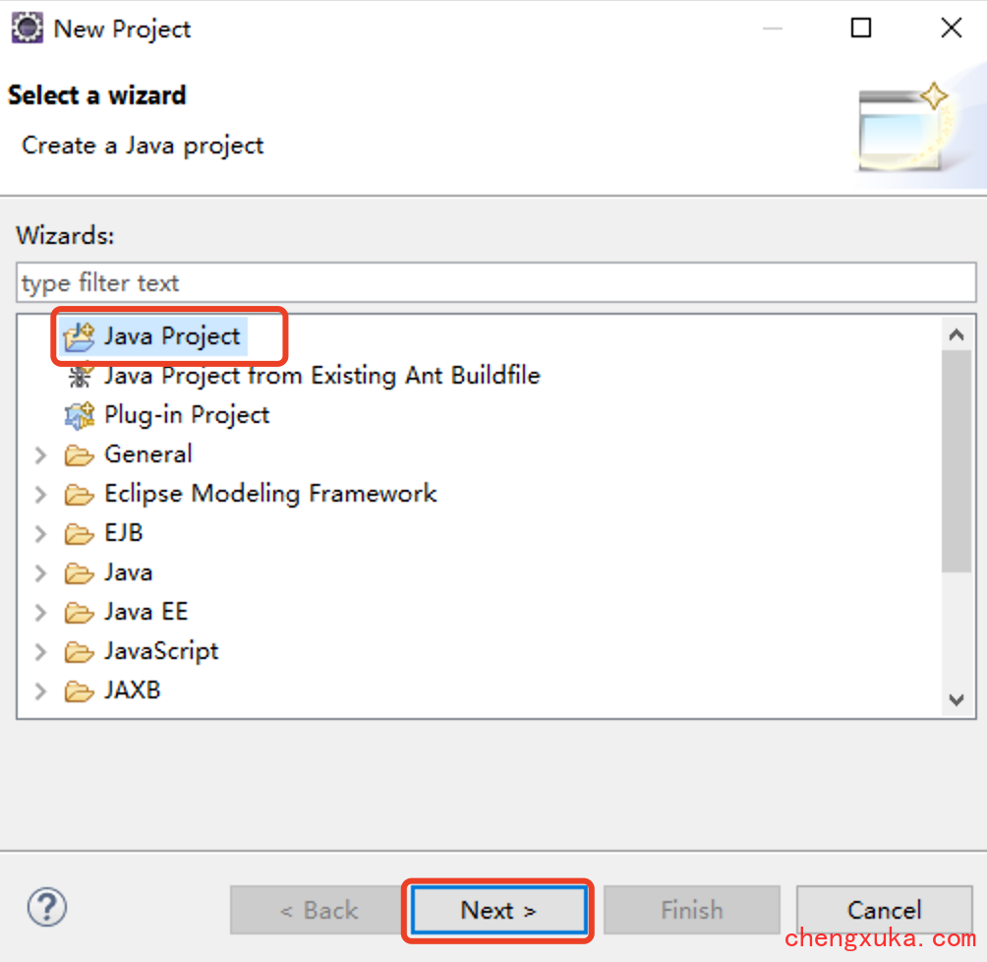Click the scrollbar down arrow in wizard list
The image size is (987, 962).
(x=957, y=700)
